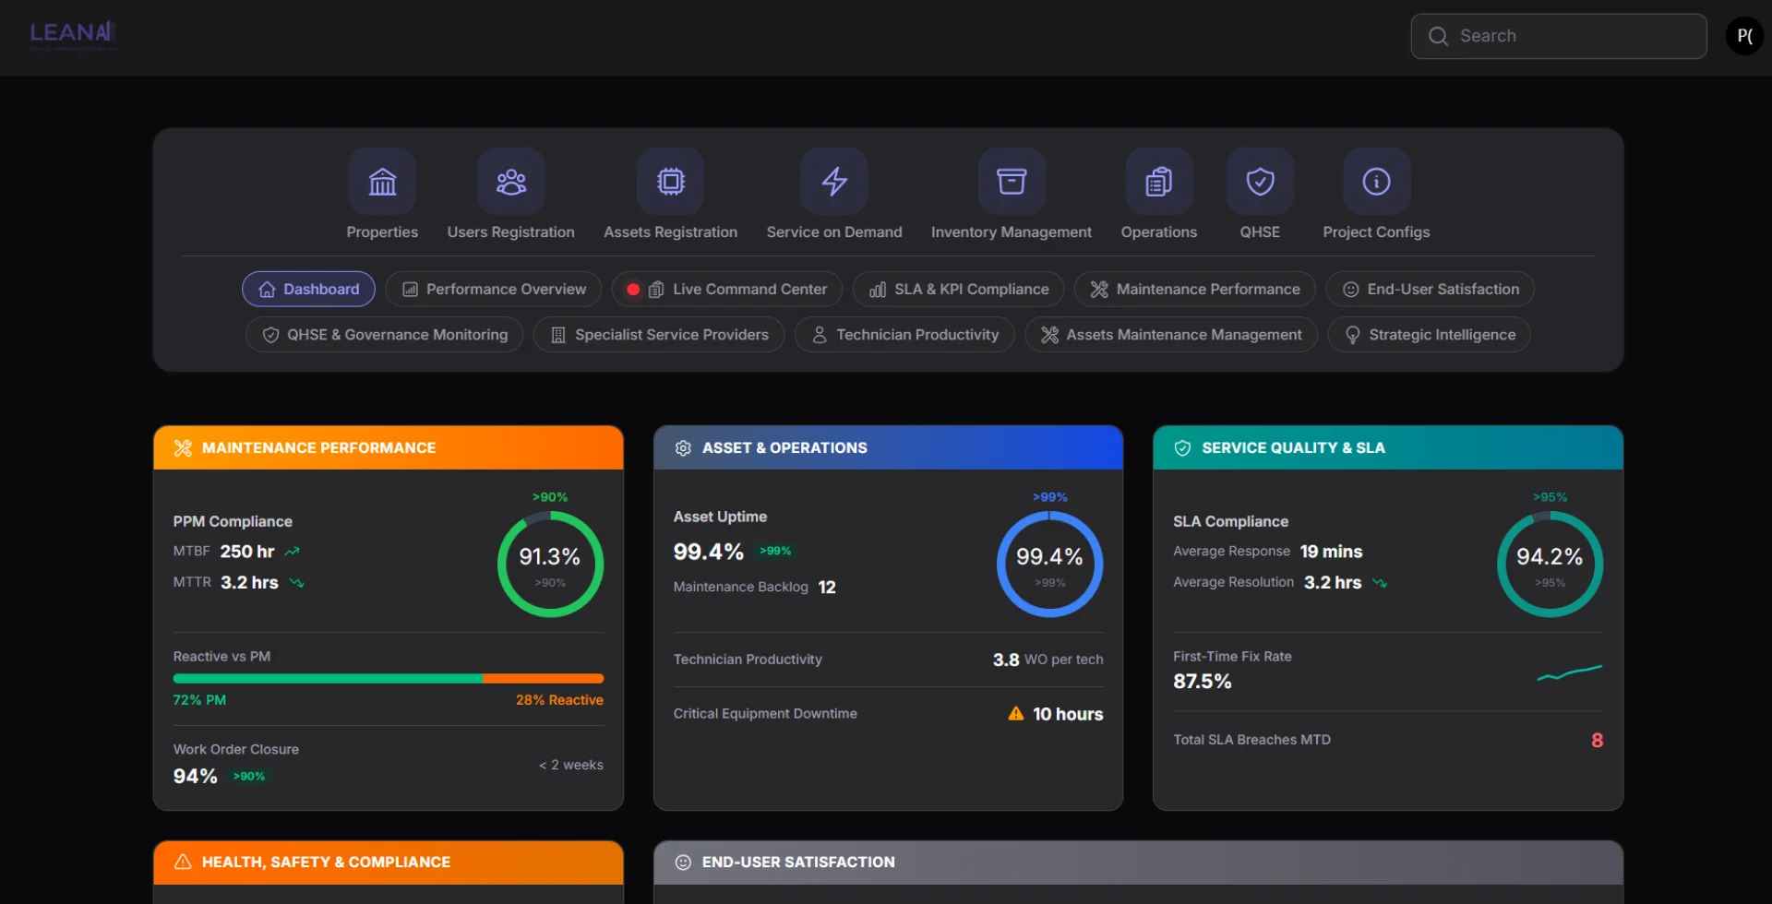Open Assets Registration chip icon
This screenshot has height=904, width=1772.
coord(670,182)
